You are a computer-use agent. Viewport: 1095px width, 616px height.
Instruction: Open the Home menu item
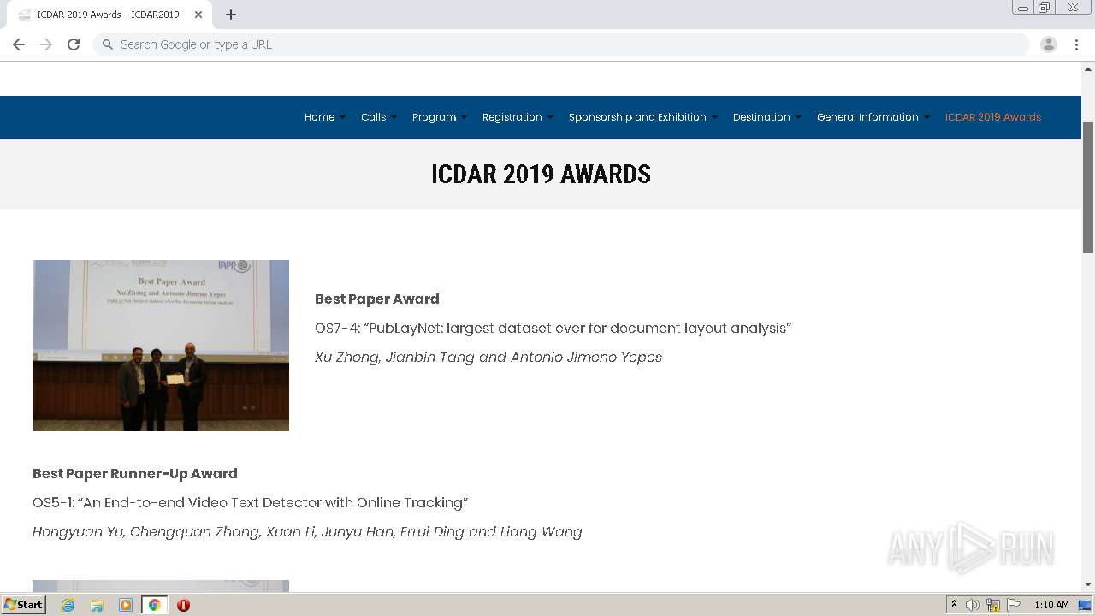point(319,117)
